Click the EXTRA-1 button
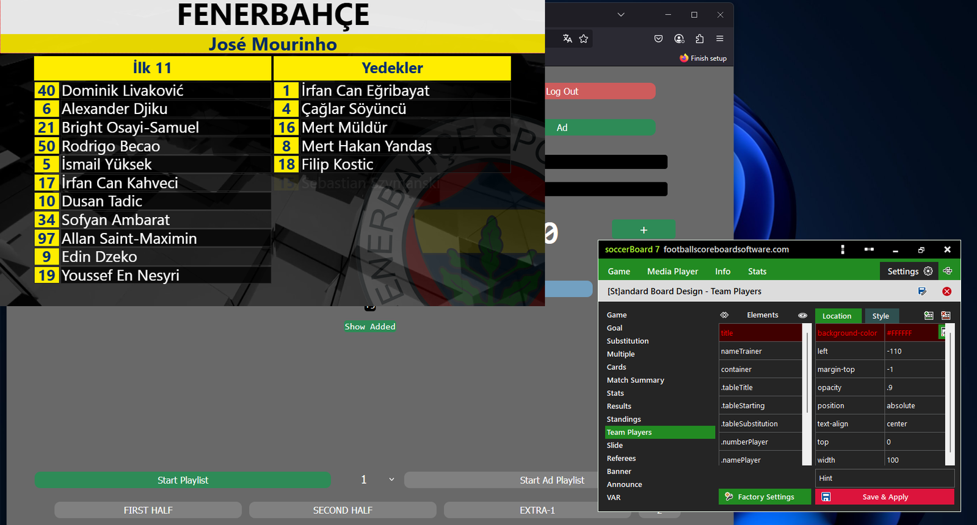Image resolution: width=977 pixels, height=525 pixels. 537,510
